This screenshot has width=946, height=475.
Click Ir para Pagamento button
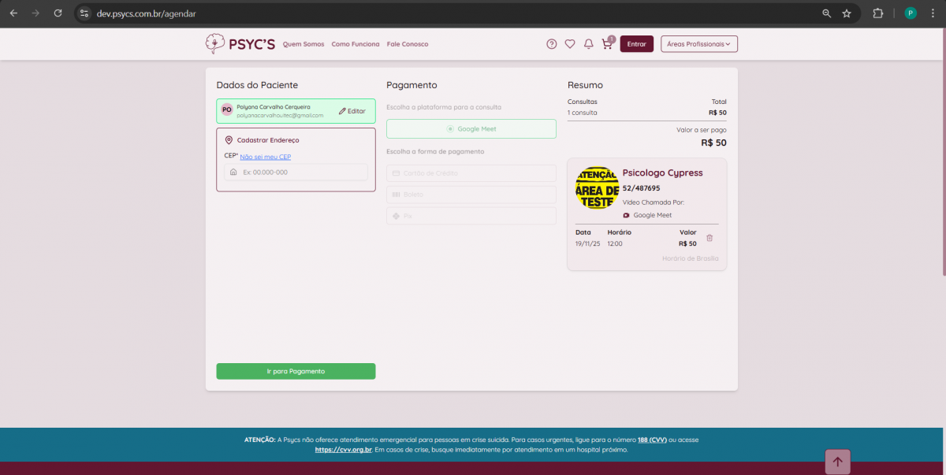(296, 371)
